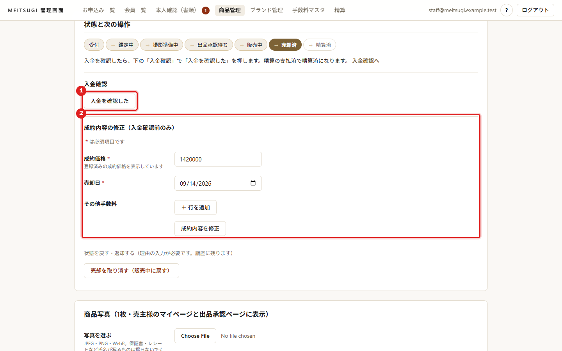Open the calendar picker icon in 売却日 field
Image resolution: width=562 pixels, height=351 pixels.
point(253,183)
